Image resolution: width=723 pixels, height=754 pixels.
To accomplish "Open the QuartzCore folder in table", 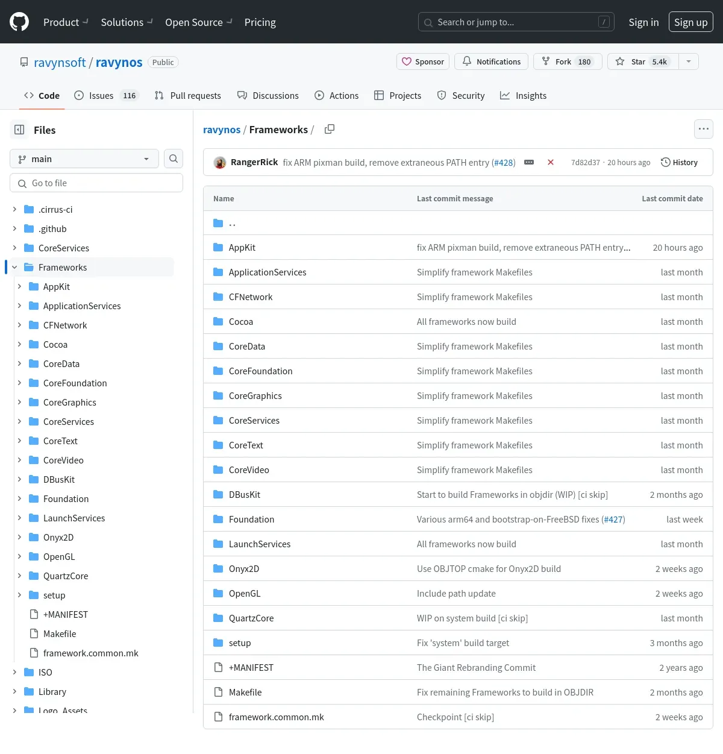I will pos(251,618).
